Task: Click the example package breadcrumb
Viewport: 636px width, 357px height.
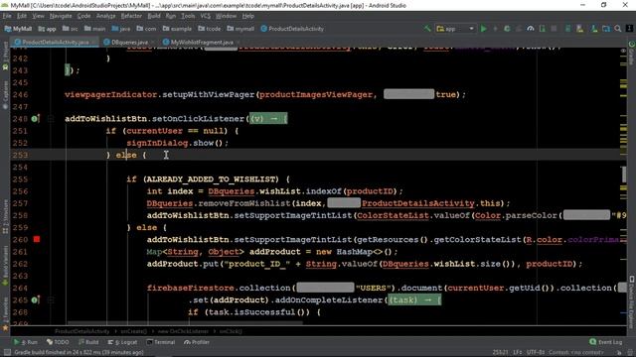Action: point(177,29)
